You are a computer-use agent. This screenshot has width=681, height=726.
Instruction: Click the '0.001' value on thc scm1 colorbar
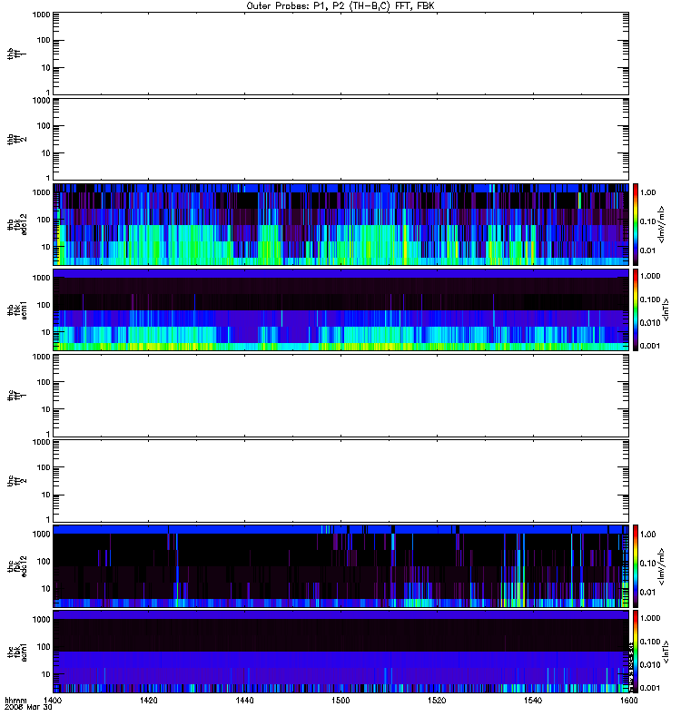650,688
